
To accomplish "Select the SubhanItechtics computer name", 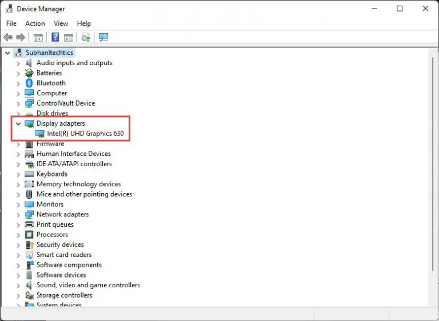I will coord(49,53).
